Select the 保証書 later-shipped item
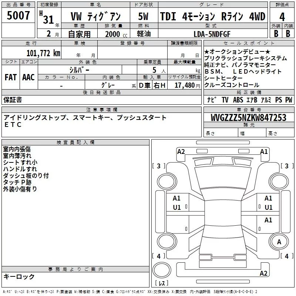The height and width of the screenshot is (296, 296). coord(13,100)
